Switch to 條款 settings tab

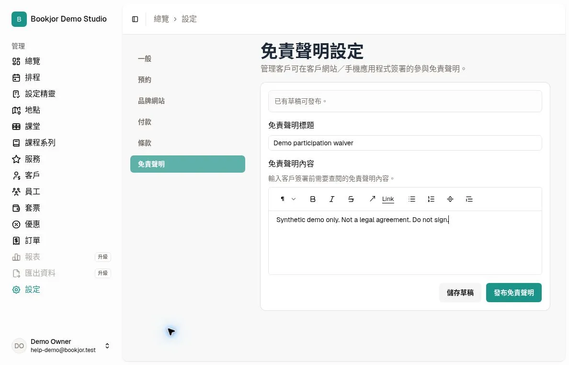pyautogui.click(x=188, y=143)
